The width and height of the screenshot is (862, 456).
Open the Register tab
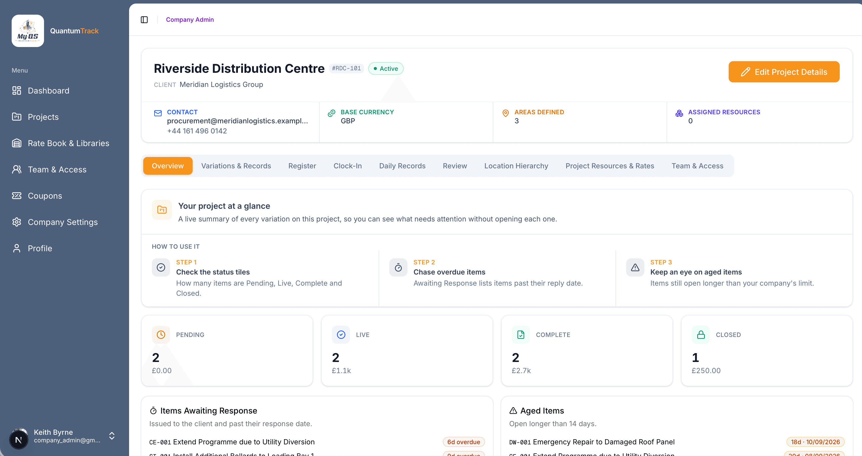302,166
